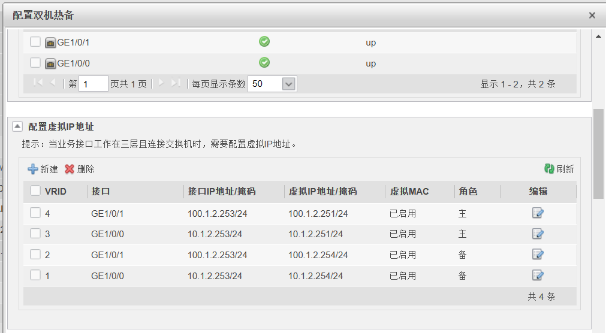Click the 虚拟MAC column header

tap(409, 192)
